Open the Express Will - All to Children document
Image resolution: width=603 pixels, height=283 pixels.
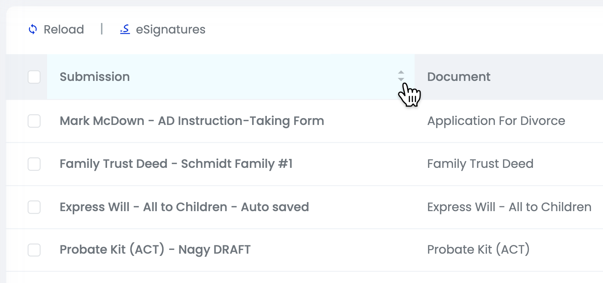click(509, 207)
